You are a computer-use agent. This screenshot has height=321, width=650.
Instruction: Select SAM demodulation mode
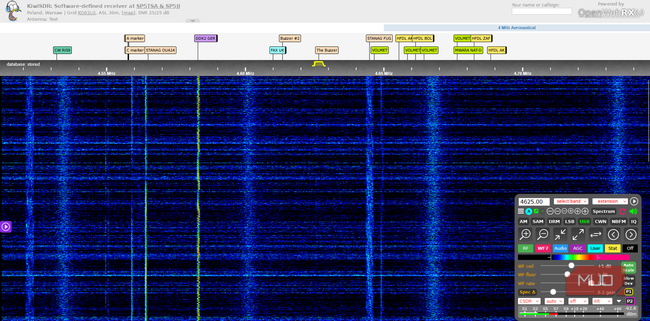point(538,222)
